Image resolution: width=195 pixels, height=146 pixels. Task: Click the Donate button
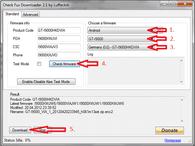click(170, 130)
